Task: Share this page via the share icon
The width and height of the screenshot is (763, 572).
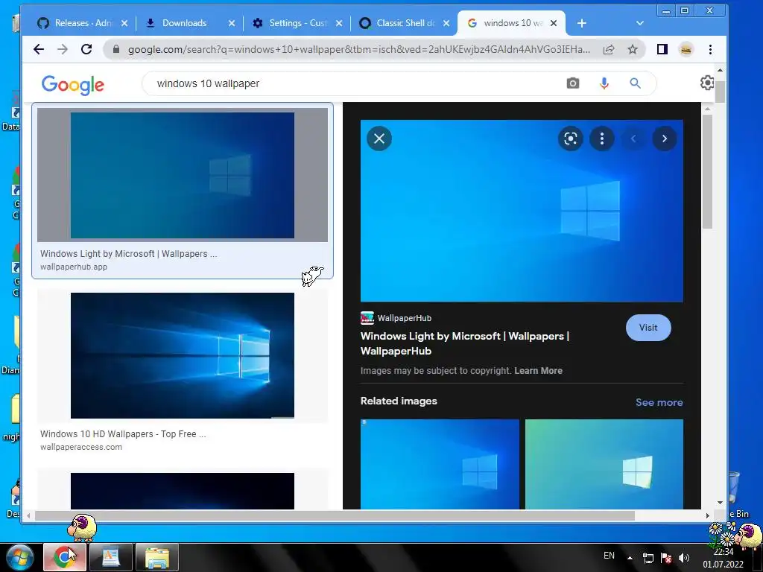Action: 609,49
